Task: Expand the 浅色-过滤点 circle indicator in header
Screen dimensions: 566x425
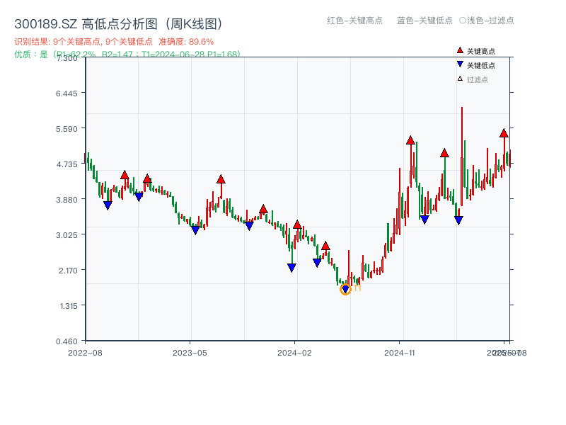Action: tap(487, 21)
